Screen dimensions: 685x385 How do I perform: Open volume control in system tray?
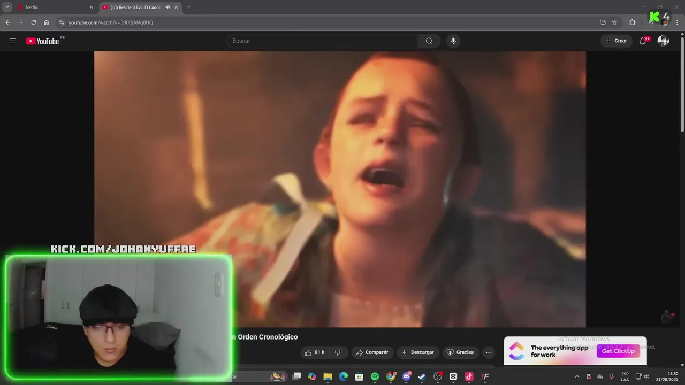pos(647,376)
